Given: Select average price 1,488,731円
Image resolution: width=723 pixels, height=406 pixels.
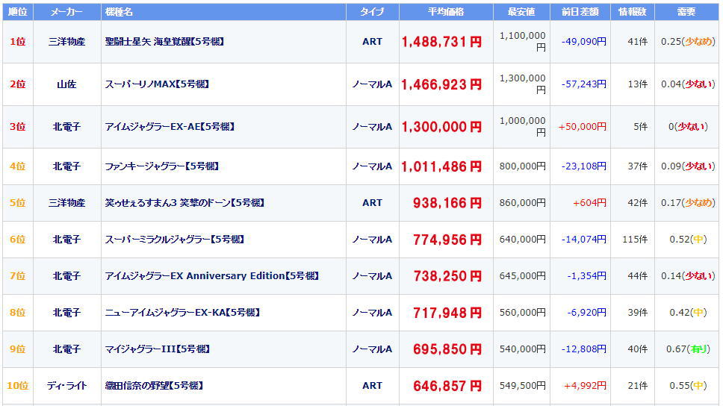Looking at the screenshot, I should [441, 42].
